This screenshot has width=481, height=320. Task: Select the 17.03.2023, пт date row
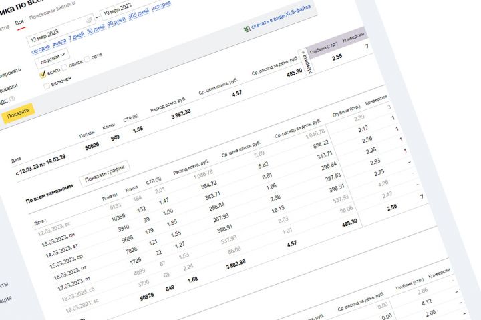point(74,285)
